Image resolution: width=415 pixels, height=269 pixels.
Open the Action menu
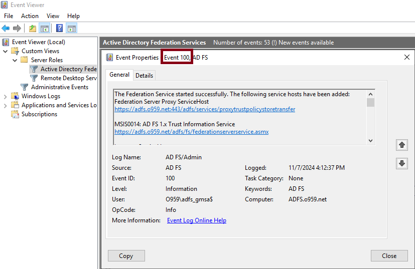point(30,16)
